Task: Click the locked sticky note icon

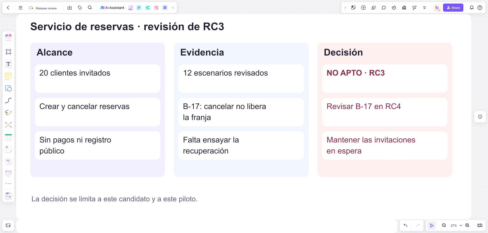Action: coord(353,8)
